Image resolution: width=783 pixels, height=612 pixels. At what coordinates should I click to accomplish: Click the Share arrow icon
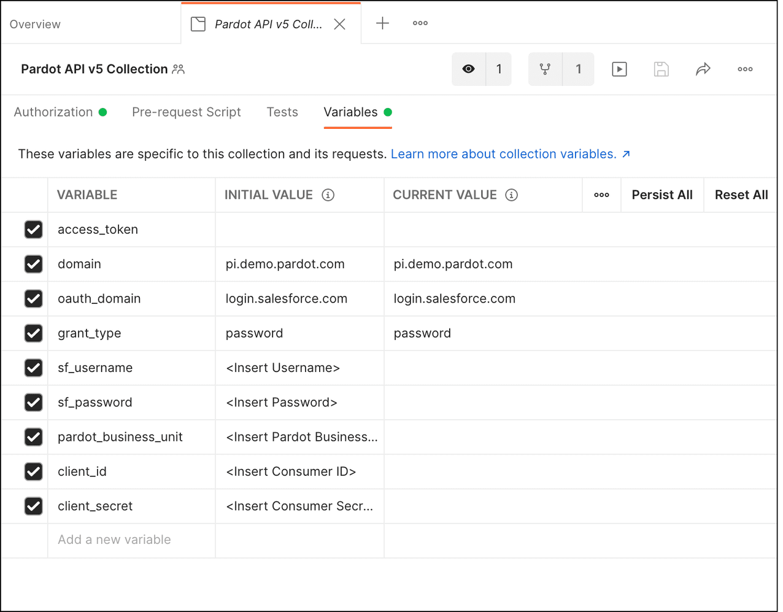[x=703, y=69]
